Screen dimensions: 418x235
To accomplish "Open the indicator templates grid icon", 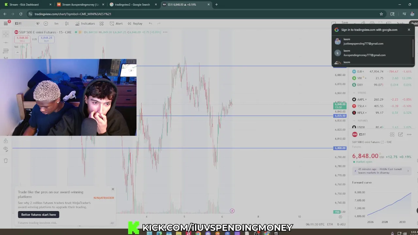I will (102, 23).
